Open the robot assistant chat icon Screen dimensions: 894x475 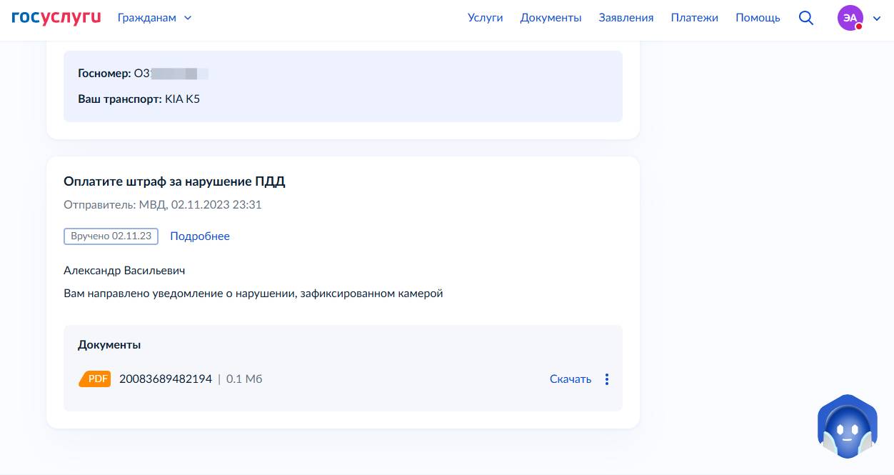coord(846,429)
